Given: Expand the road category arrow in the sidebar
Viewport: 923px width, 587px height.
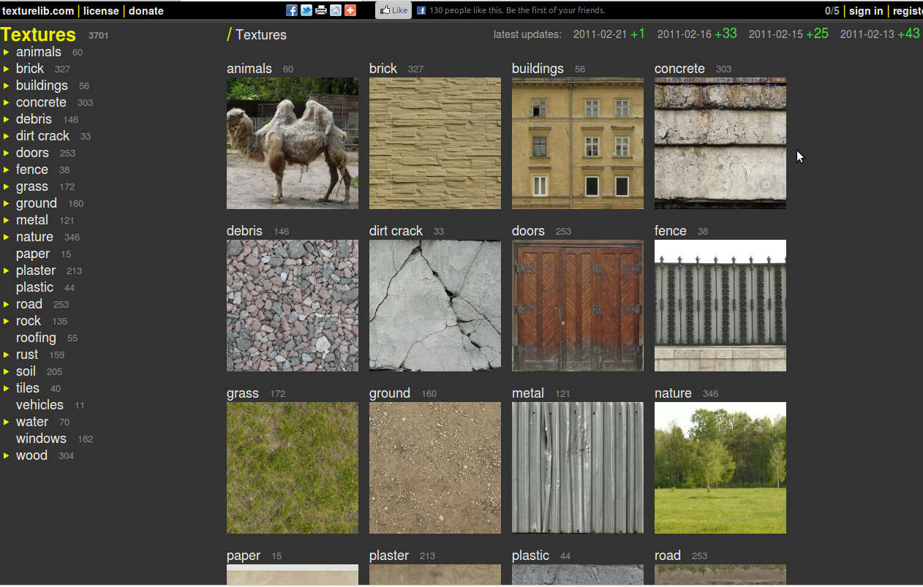Looking at the screenshot, I should pos(7,304).
